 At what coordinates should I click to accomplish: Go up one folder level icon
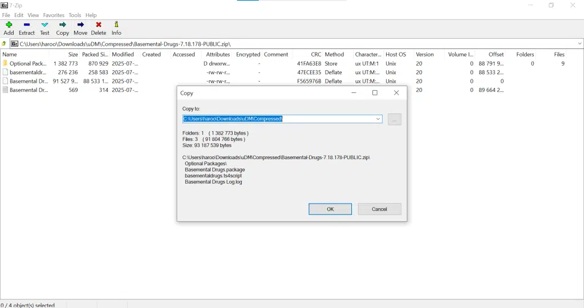pyautogui.click(x=4, y=43)
